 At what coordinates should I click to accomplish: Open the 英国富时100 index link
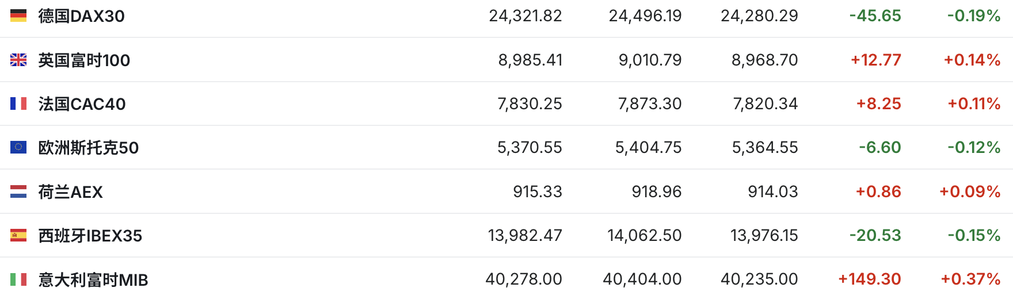84,60
